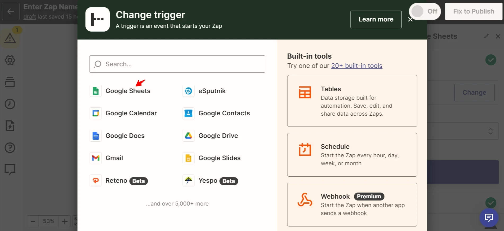This screenshot has height=231, width=504.
Task: Choose the Google Docs icon
Action: pos(96,136)
